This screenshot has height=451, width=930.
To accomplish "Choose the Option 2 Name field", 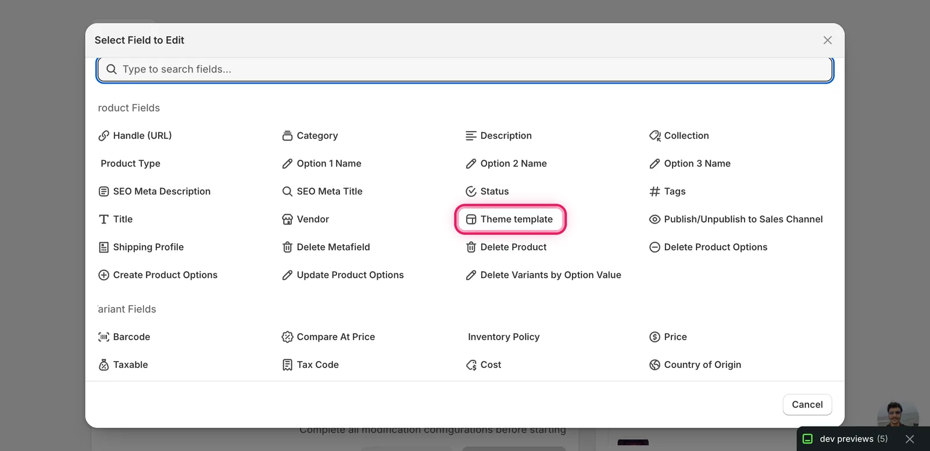I will (x=506, y=164).
